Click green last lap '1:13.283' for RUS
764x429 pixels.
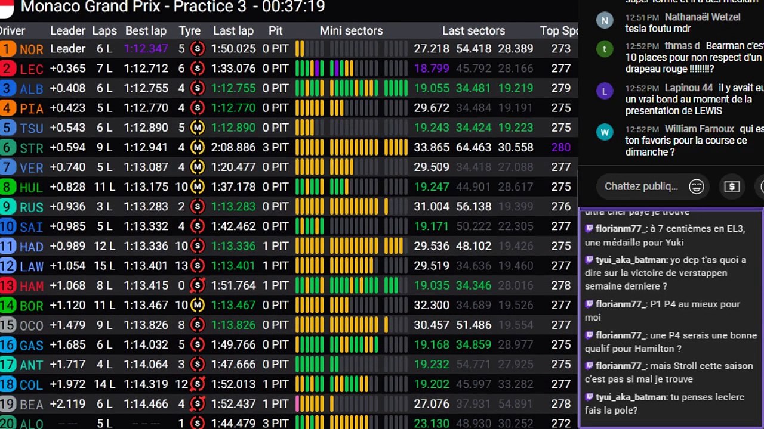[234, 206]
